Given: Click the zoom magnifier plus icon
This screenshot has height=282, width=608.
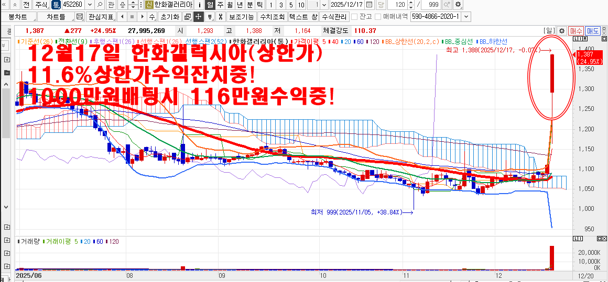Looking at the screenshot, I should pos(447,5).
